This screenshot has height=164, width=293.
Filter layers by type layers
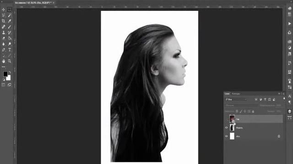click(265, 99)
